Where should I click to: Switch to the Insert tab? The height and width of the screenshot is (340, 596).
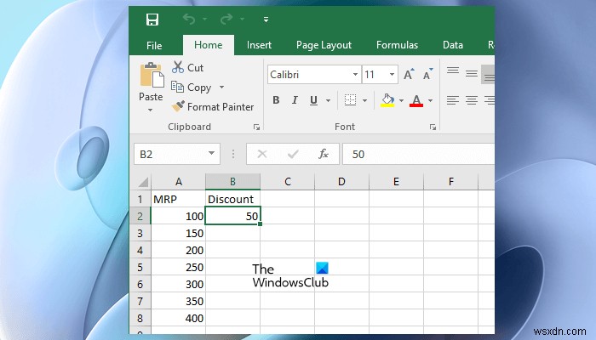[259, 45]
